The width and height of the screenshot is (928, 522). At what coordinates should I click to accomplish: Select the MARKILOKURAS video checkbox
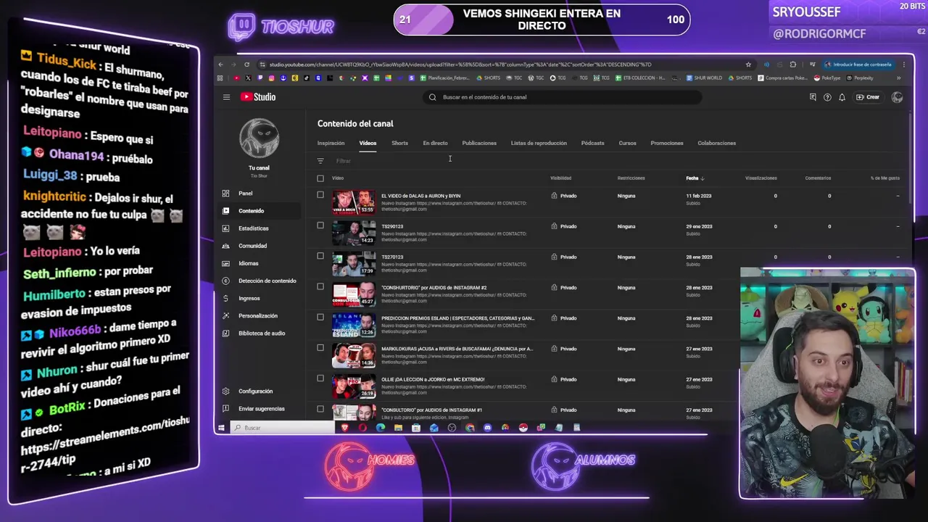pyautogui.click(x=320, y=347)
